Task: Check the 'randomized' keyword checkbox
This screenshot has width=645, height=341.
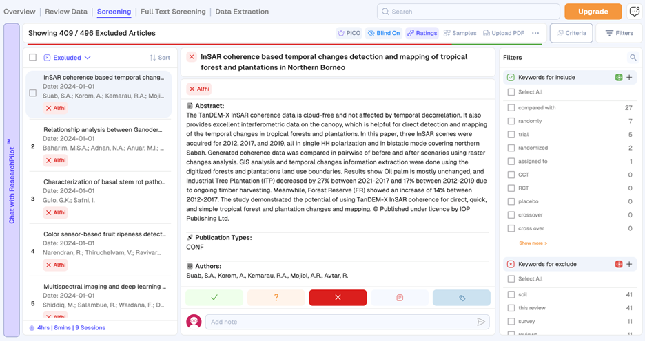Action: pyautogui.click(x=511, y=148)
